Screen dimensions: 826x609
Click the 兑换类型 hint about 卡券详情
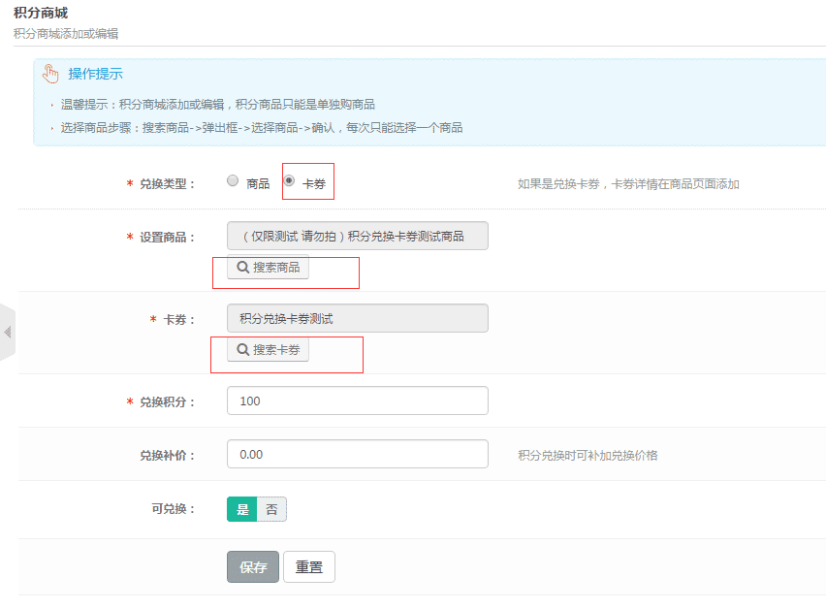point(628,184)
